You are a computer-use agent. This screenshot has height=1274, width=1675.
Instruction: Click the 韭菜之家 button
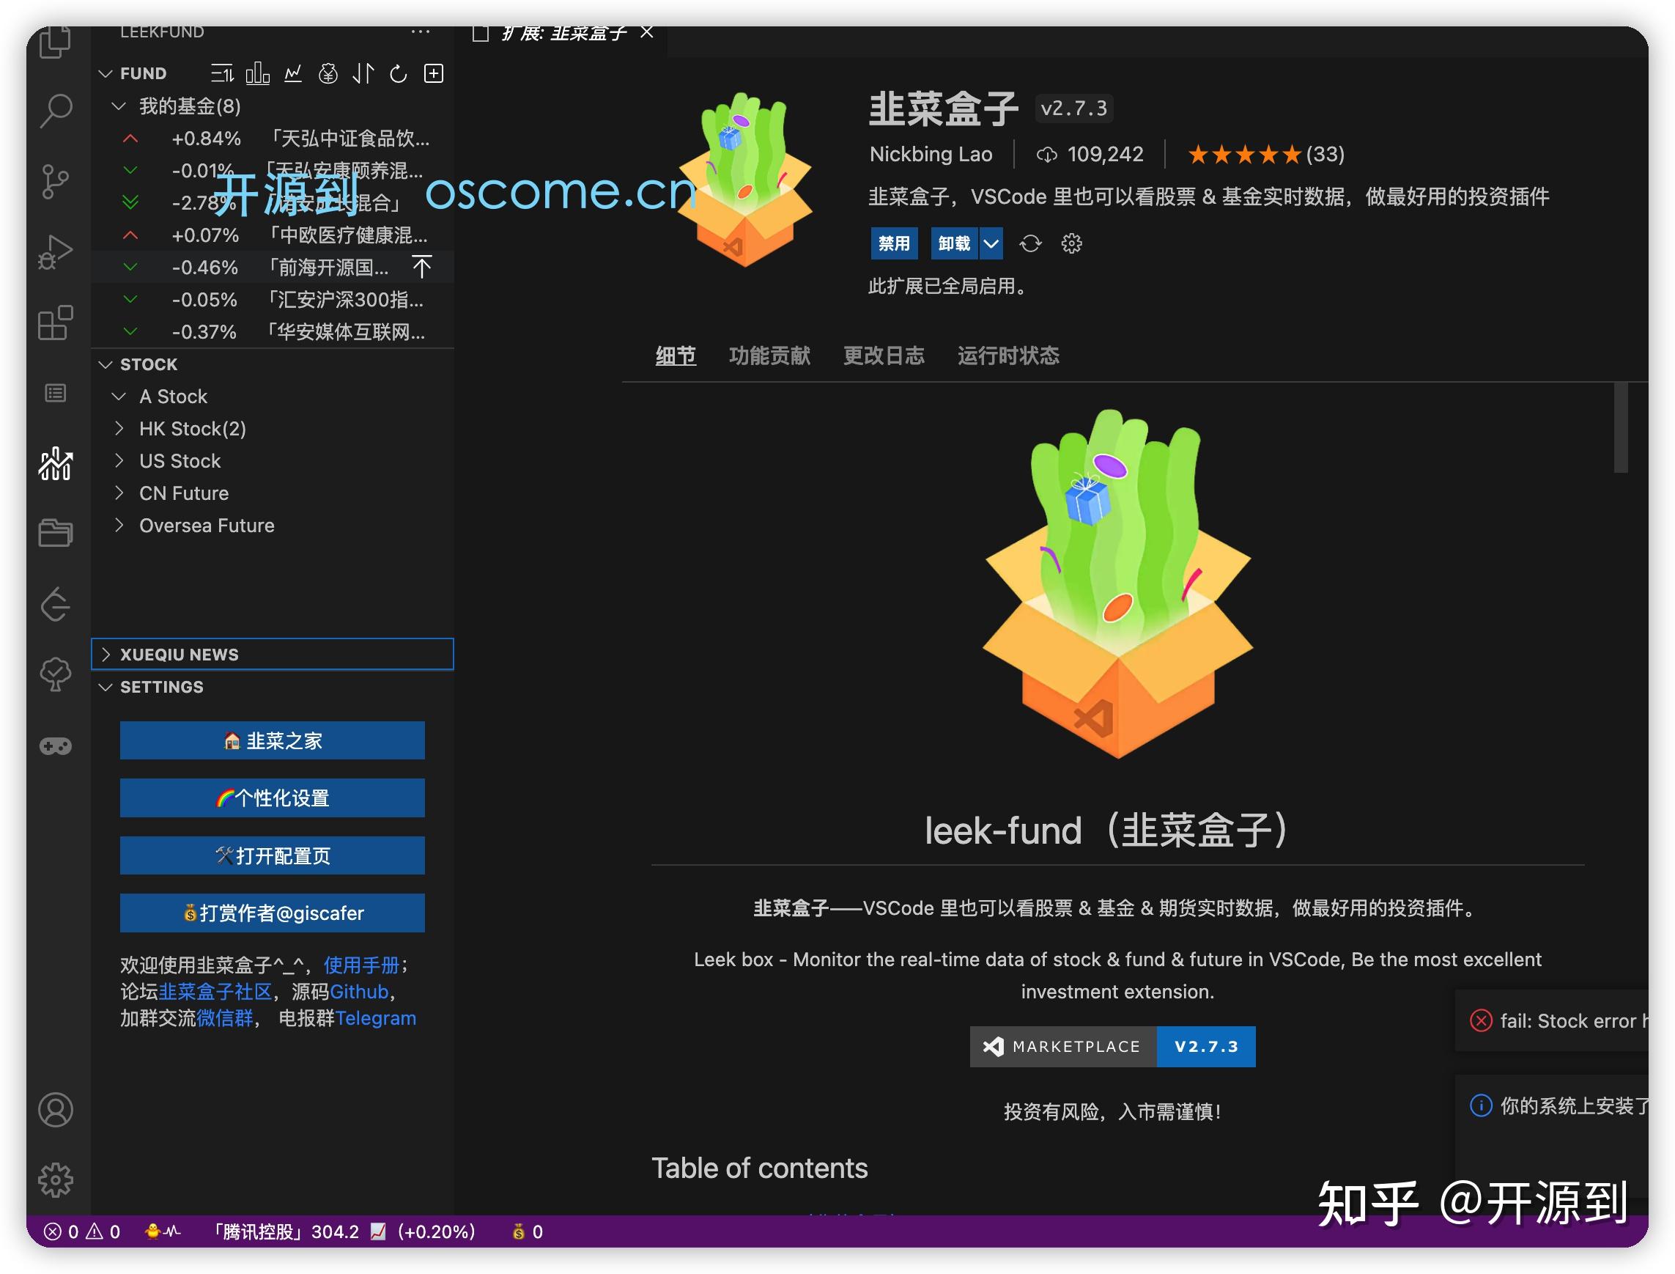pos(272,740)
